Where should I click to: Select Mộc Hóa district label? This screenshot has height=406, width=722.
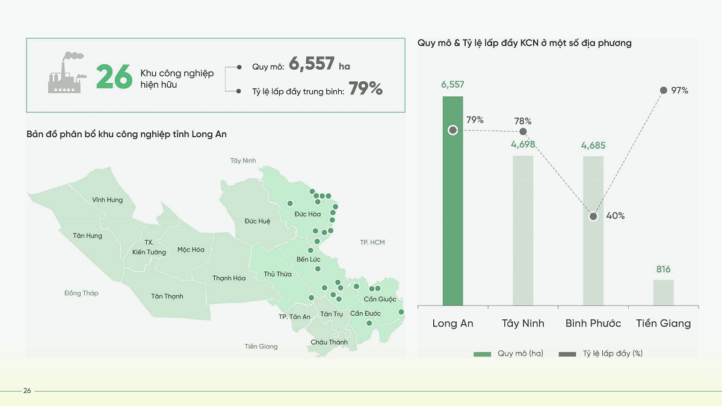(191, 250)
